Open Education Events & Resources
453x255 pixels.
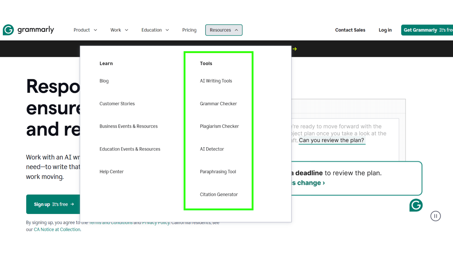click(130, 149)
